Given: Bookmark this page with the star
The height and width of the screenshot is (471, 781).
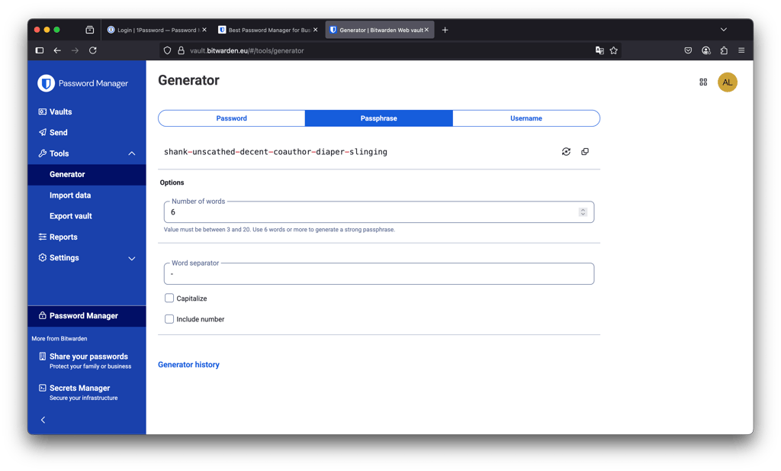Looking at the screenshot, I should [x=614, y=50].
